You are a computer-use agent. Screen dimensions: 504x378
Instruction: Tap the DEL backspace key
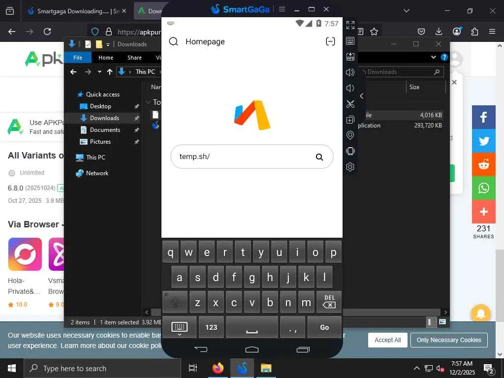click(x=329, y=302)
